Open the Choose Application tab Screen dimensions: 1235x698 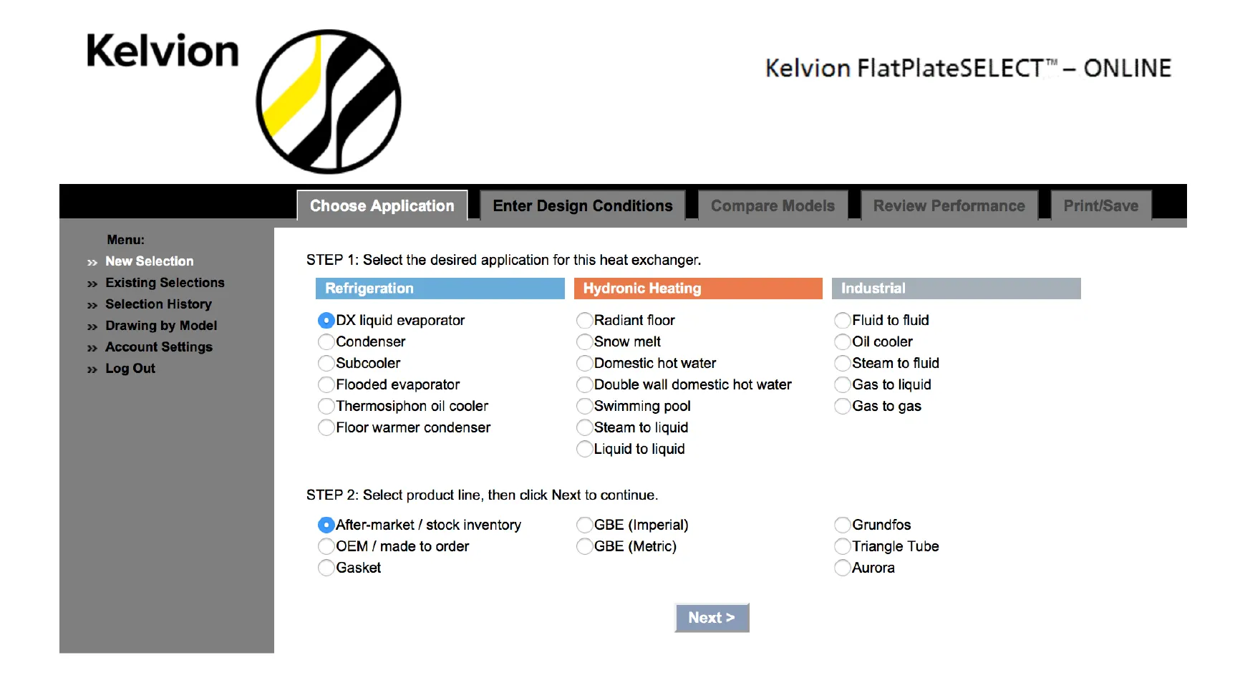(382, 205)
